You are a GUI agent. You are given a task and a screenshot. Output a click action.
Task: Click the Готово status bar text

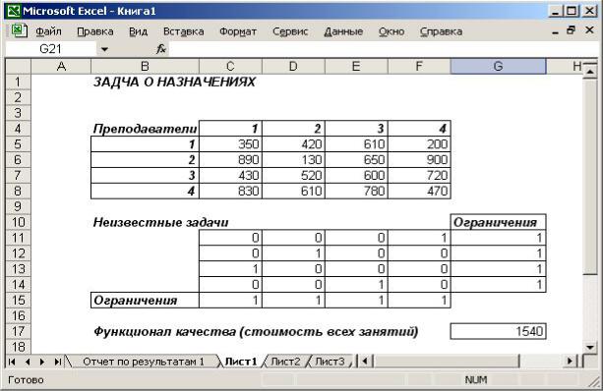[26, 380]
